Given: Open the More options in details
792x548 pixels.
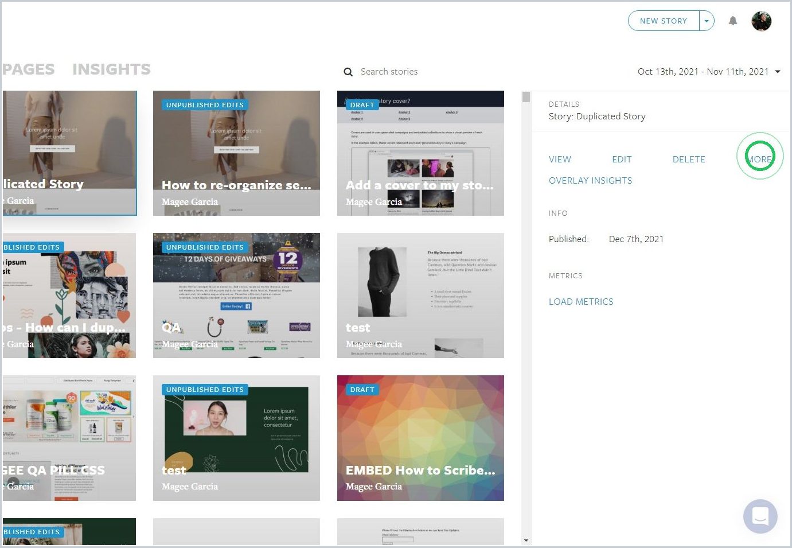Looking at the screenshot, I should [x=760, y=160].
